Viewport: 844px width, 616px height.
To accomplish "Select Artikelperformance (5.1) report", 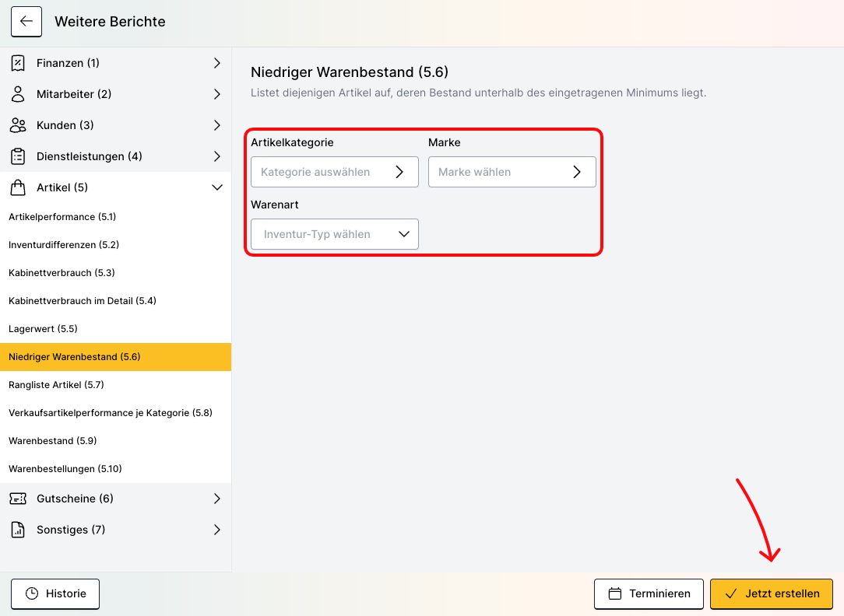I will point(62,217).
